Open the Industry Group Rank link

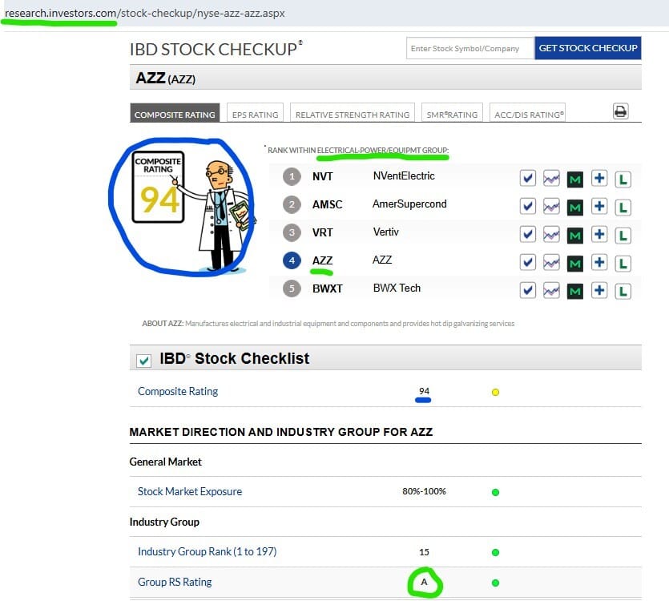(207, 551)
